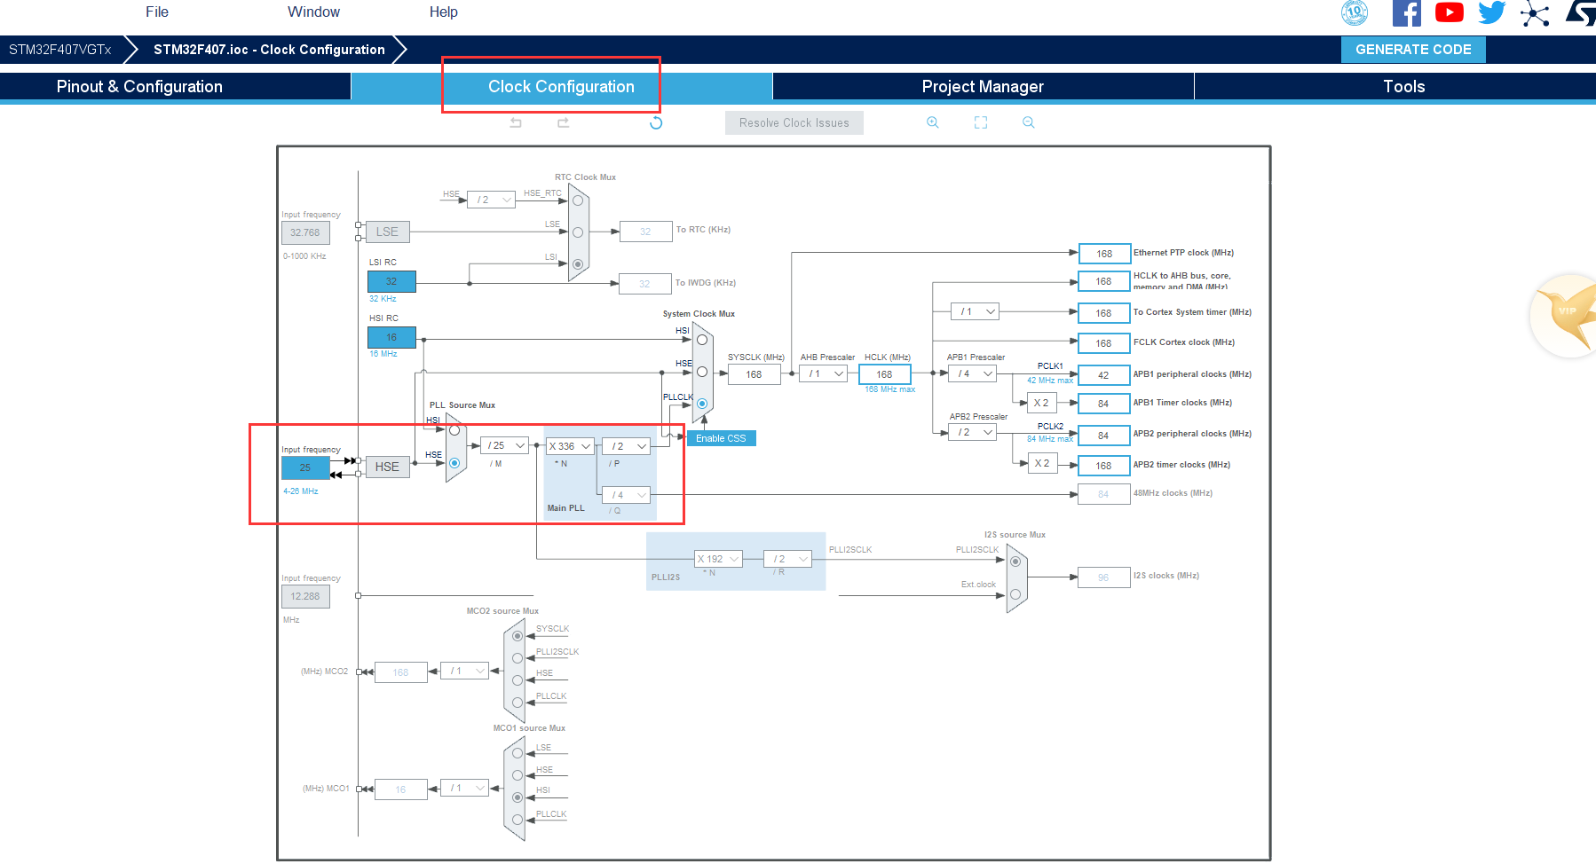Fit the clock tree to the screen
The image size is (1596, 864).
tap(980, 122)
